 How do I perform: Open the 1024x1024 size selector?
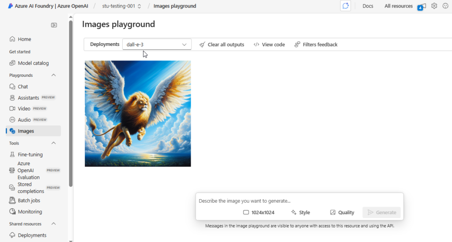pyautogui.click(x=259, y=212)
